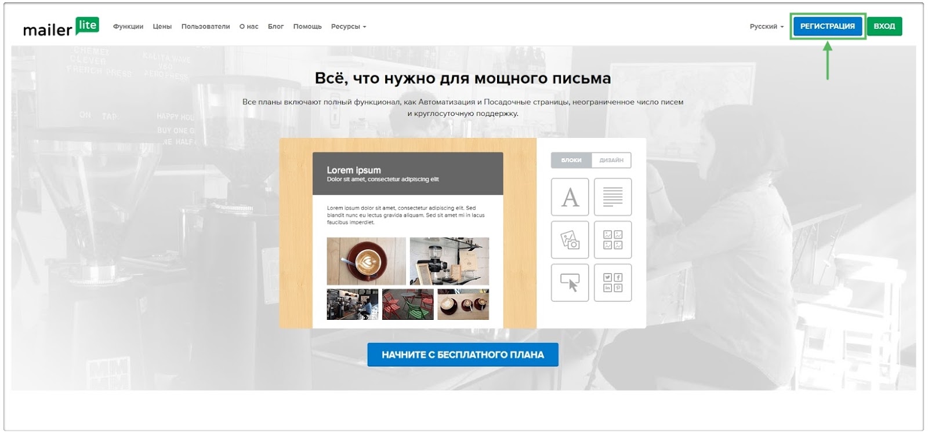Pick the image gallery grid block icon
This screenshot has width=928, height=434.
pos(612,240)
